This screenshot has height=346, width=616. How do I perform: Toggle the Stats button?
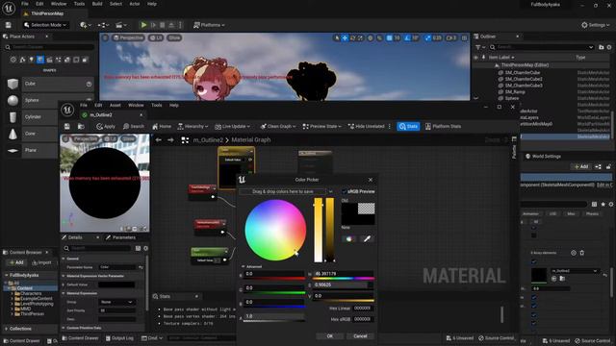pos(408,126)
